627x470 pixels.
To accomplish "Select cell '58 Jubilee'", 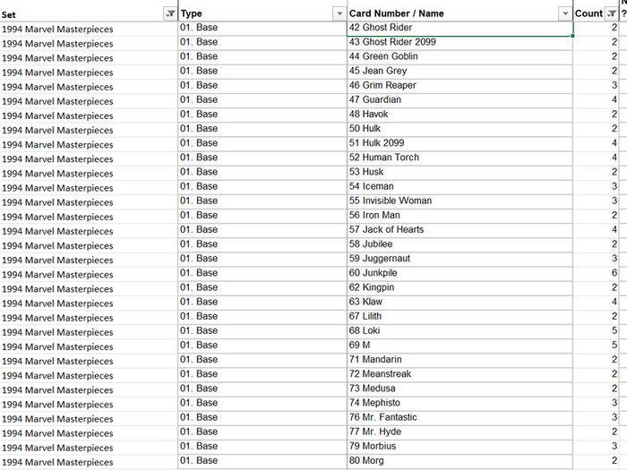I will [460, 244].
